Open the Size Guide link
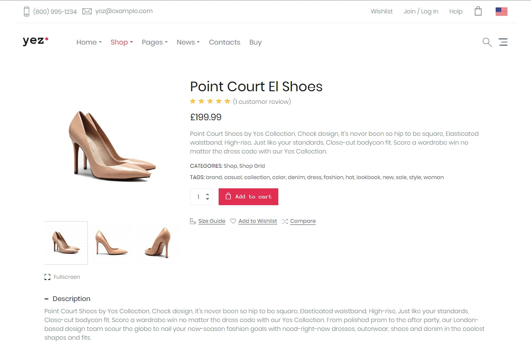This screenshot has width=531, height=346. click(211, 221)
